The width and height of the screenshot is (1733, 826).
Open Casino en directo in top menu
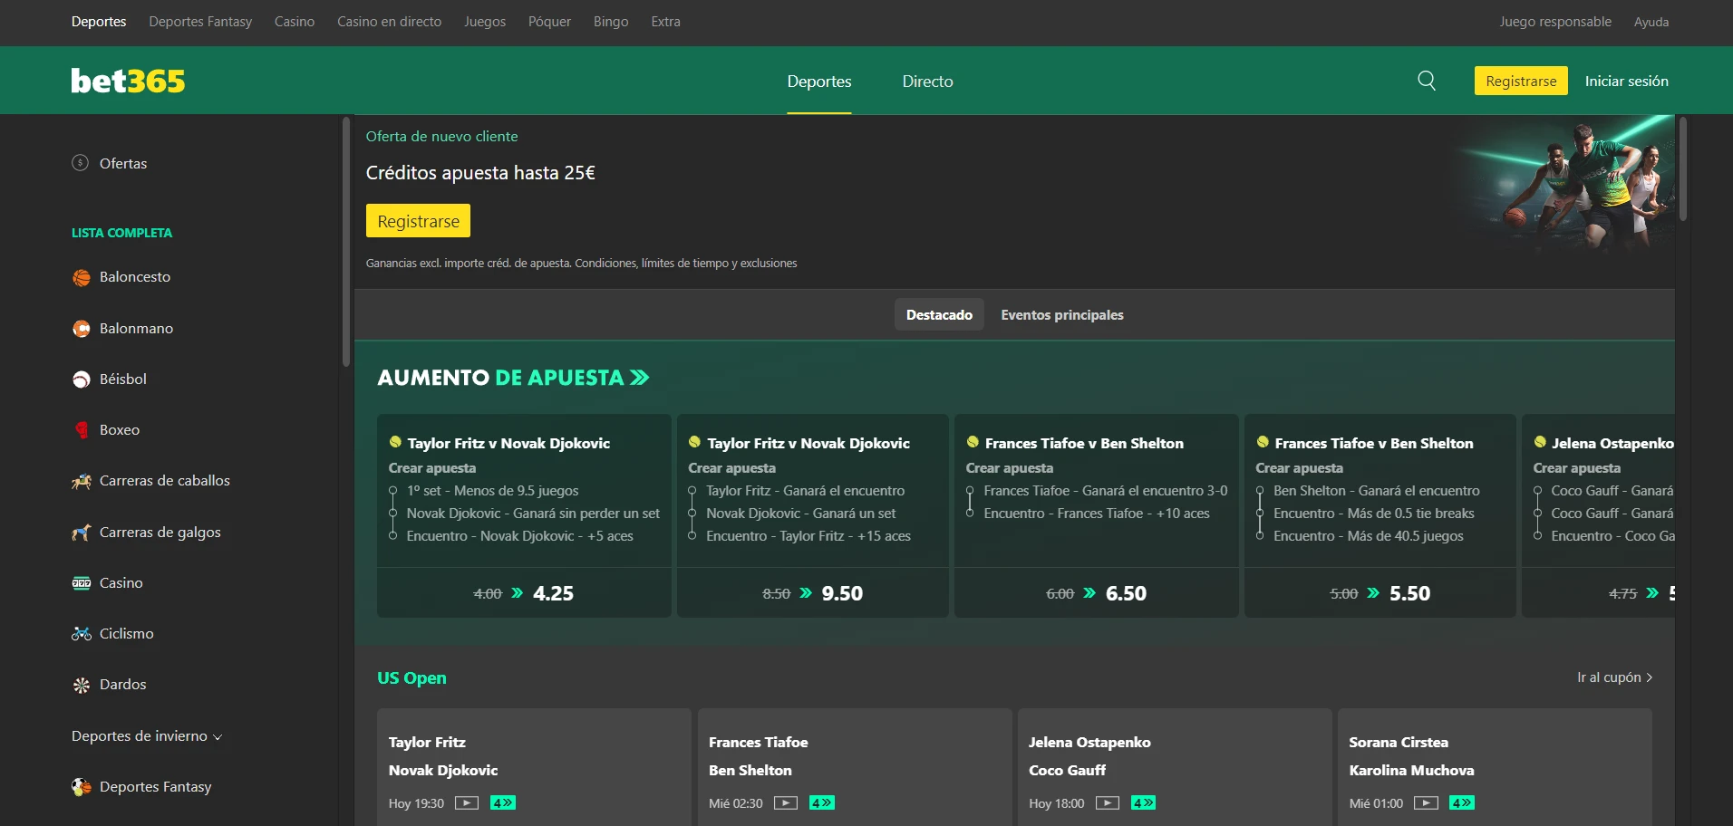tap(390, 22)
